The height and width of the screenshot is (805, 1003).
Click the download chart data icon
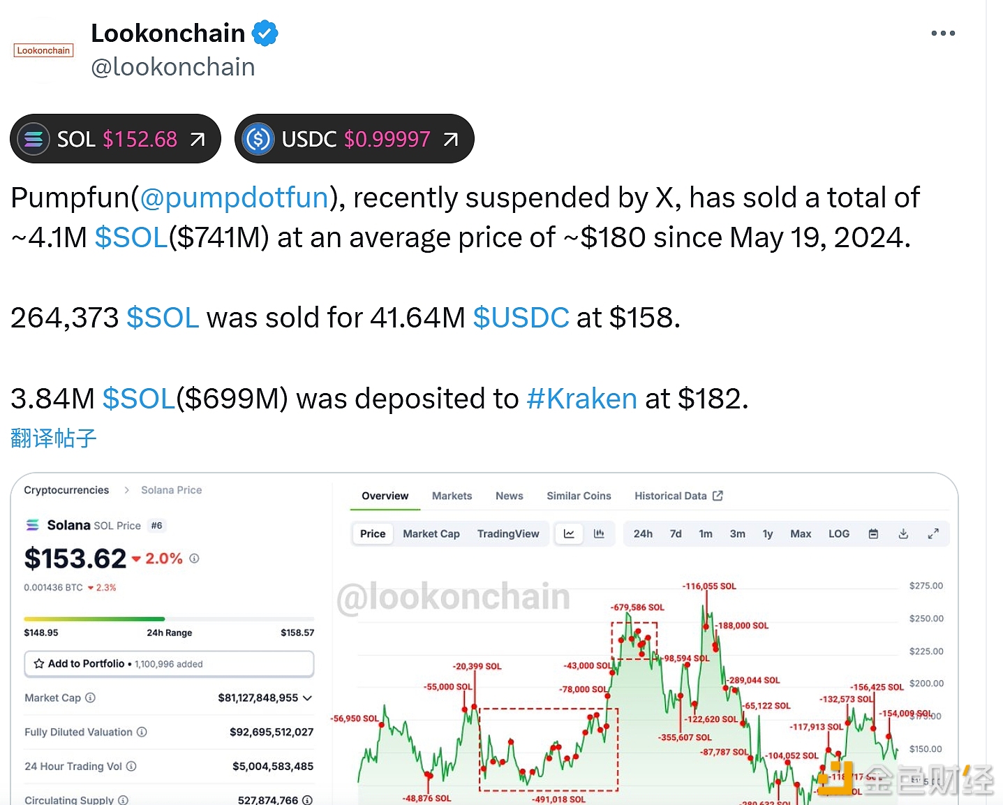coord(903,534)
